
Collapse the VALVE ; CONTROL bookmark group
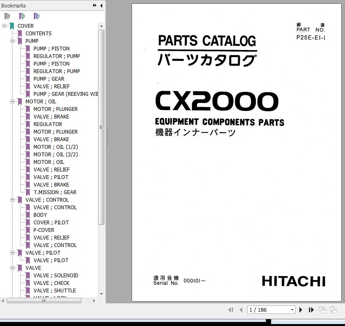[12, 200]
